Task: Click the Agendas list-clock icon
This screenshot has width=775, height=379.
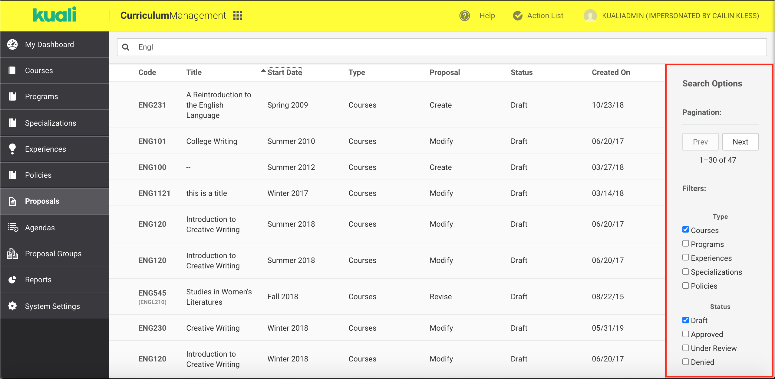Action: click(13, 227)
